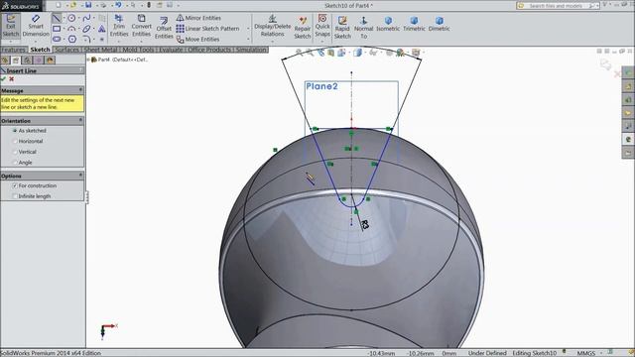Collapse the Orientation section
The image size is (635, 357).
(x=80, y=121)
